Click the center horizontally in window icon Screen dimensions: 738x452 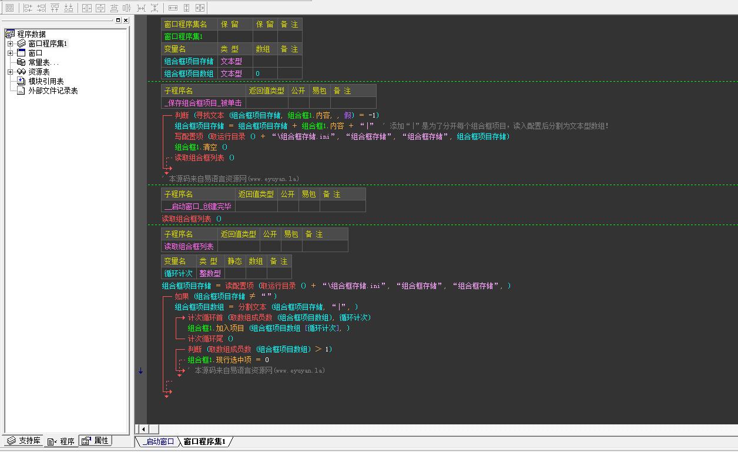pos(87,8)
